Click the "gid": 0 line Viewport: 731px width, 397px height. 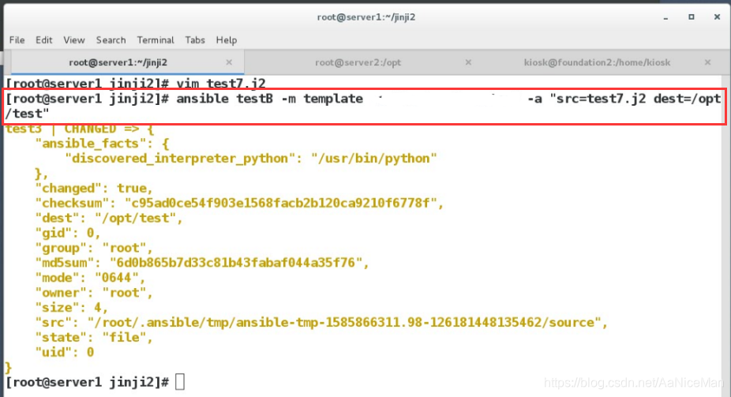pyautogui.click(x=68, y=233)
